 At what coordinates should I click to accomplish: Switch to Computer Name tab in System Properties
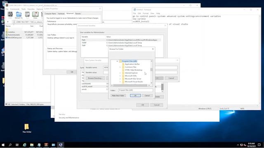coord(50,14)
